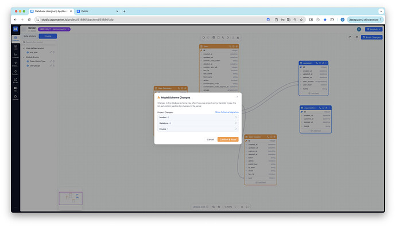396x227 pixels.
Task: Expand the Models changes row
Action: (198, 118)
